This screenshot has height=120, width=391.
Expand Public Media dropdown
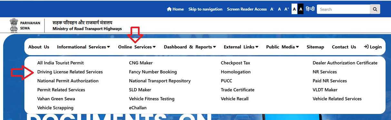click(x=283, y=47)
